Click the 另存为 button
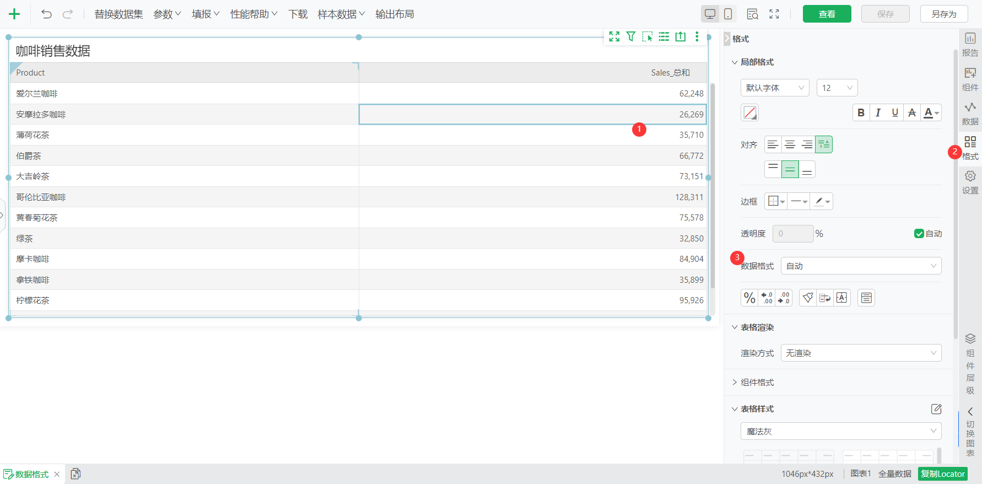Image resolution: width=982 pixels, height=484 pixels. point(944,14)
